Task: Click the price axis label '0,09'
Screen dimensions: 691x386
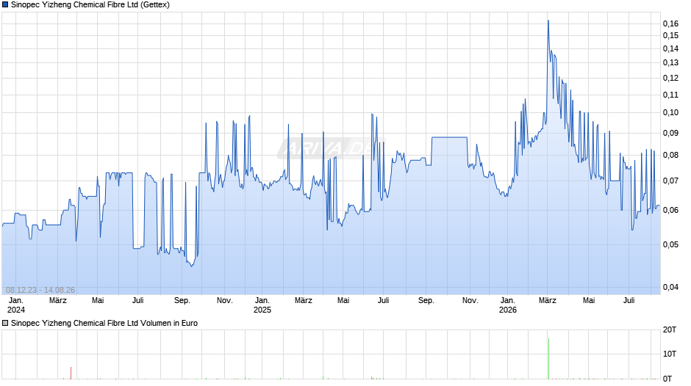Action: click(670, 133)
